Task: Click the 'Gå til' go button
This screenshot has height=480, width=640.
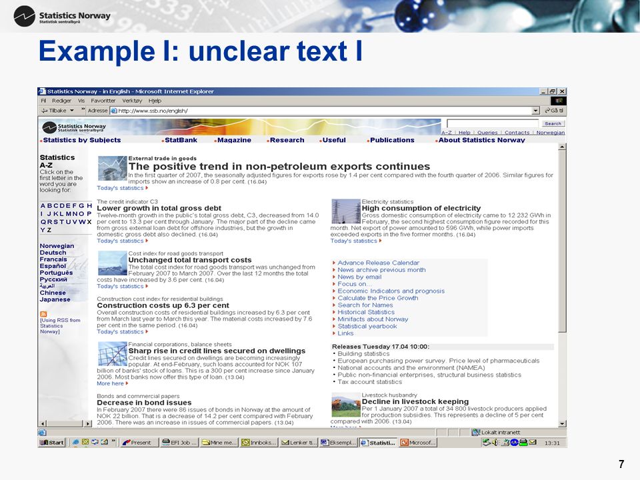Action: point(554,111)
